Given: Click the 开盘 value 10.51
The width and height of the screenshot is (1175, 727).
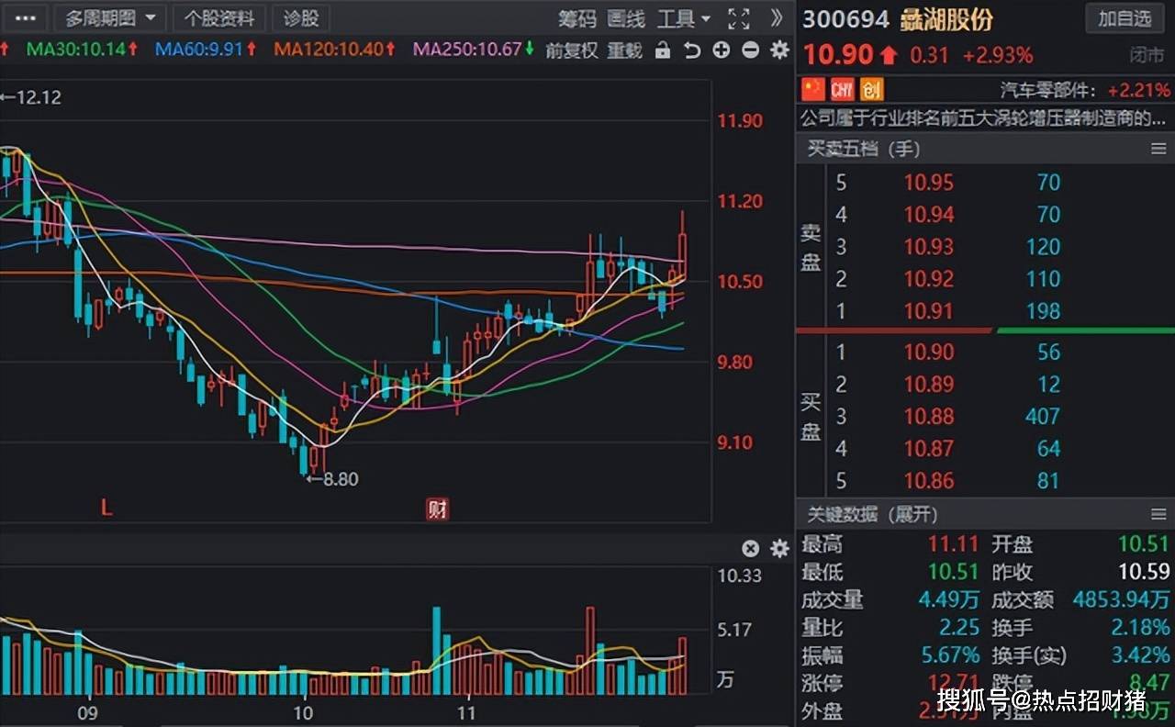Looking at the screenshot, I should [x=1144, y=544].
